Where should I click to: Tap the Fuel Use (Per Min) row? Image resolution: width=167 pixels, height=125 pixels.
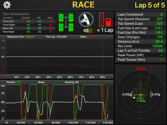tap(140, 33)
